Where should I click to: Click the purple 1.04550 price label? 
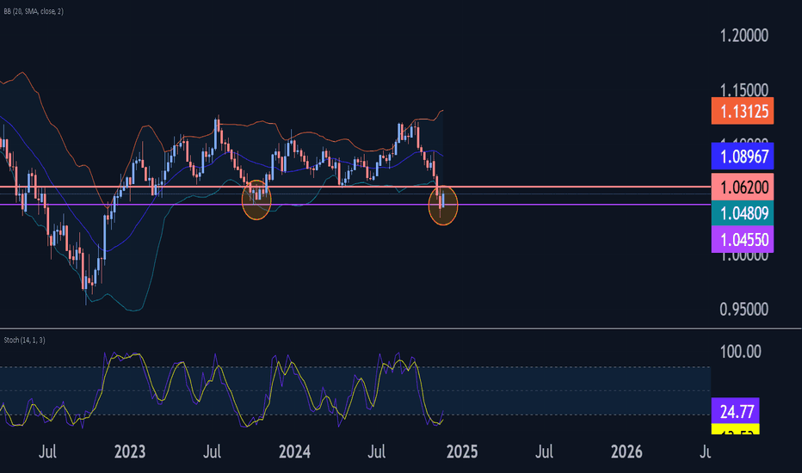pyautogui.click(x=742, y=239)
